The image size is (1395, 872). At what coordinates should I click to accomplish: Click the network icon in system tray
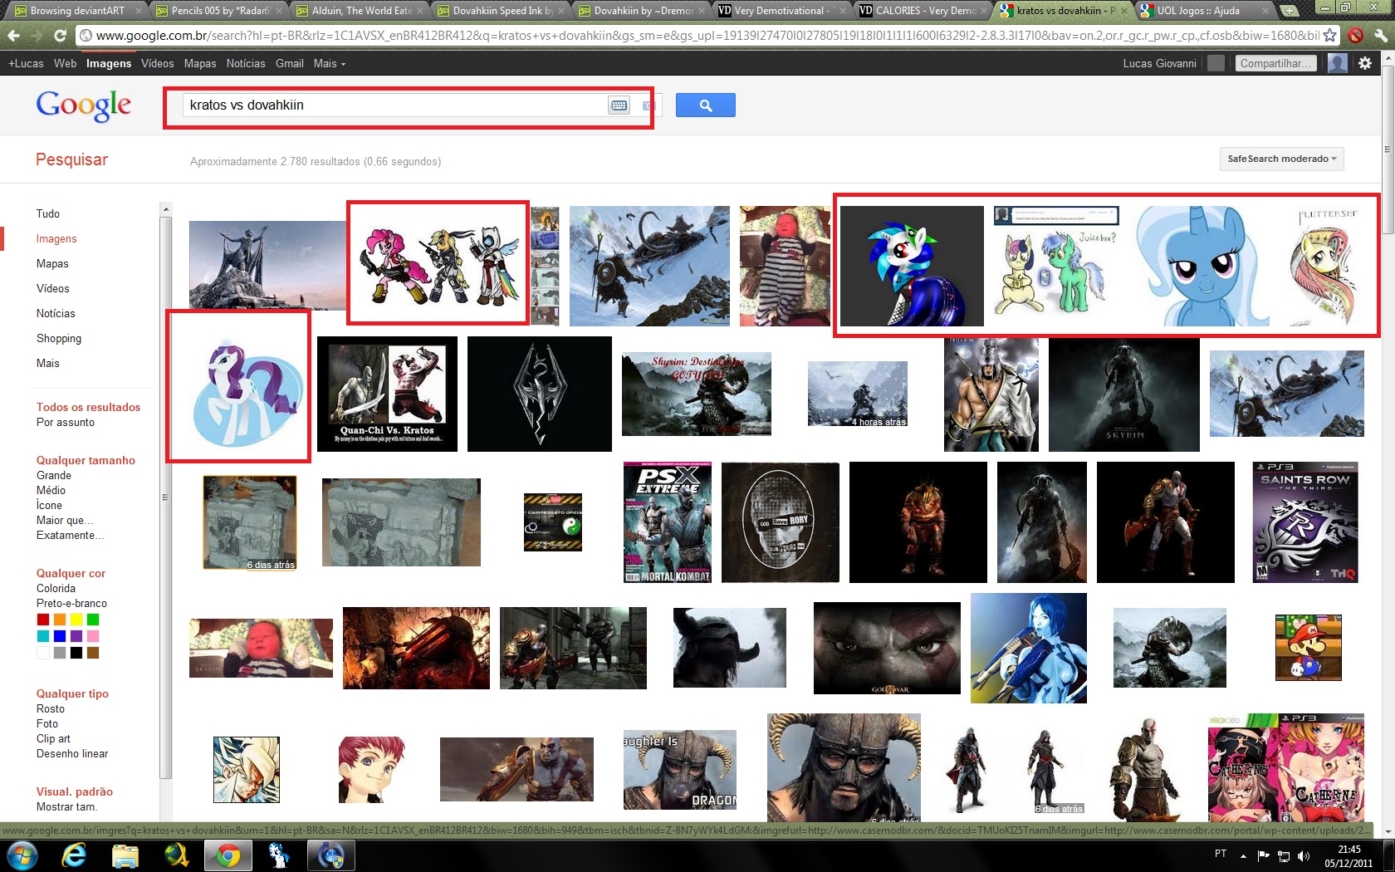tap(1284, 855)
